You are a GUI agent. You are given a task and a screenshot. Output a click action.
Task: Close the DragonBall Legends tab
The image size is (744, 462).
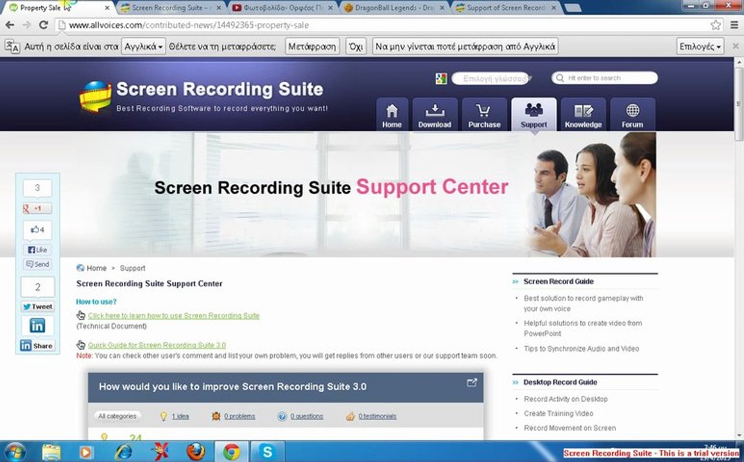tap(442, 8)
